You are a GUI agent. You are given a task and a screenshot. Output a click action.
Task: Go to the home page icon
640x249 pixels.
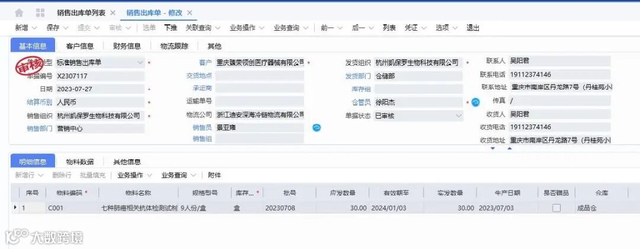(x=19, y=13)
